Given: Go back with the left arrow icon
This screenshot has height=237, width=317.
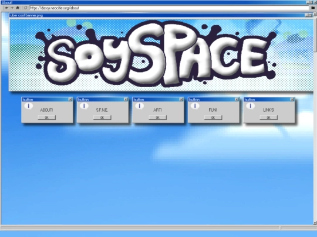Looking at the screenshot, I should pyautogui.click(x=6, y=8).
